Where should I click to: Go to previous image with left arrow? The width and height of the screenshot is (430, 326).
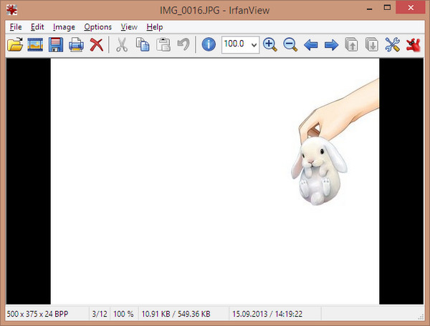tap(311, 45)
